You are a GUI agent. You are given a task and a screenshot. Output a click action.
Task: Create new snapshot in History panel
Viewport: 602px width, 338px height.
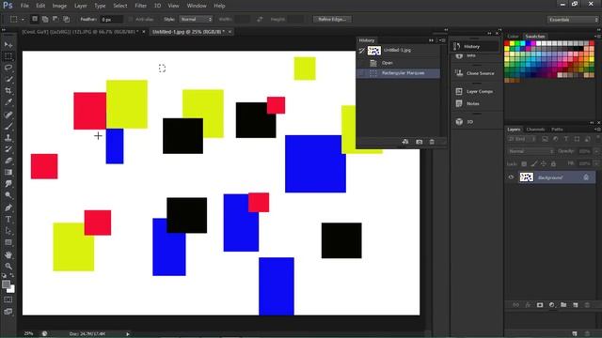tap(419, 142)
